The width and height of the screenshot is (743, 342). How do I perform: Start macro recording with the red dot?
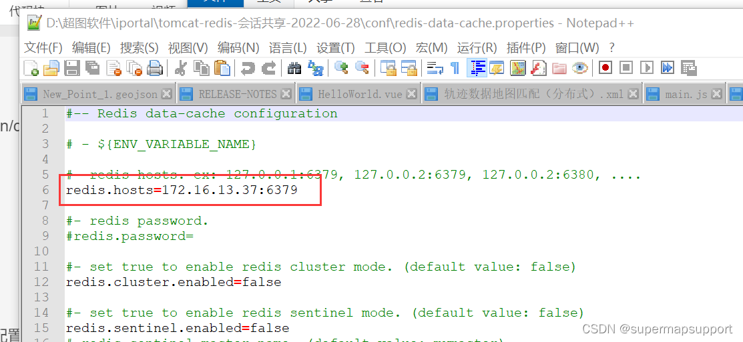pyautogui.click(x=605, y=68)
